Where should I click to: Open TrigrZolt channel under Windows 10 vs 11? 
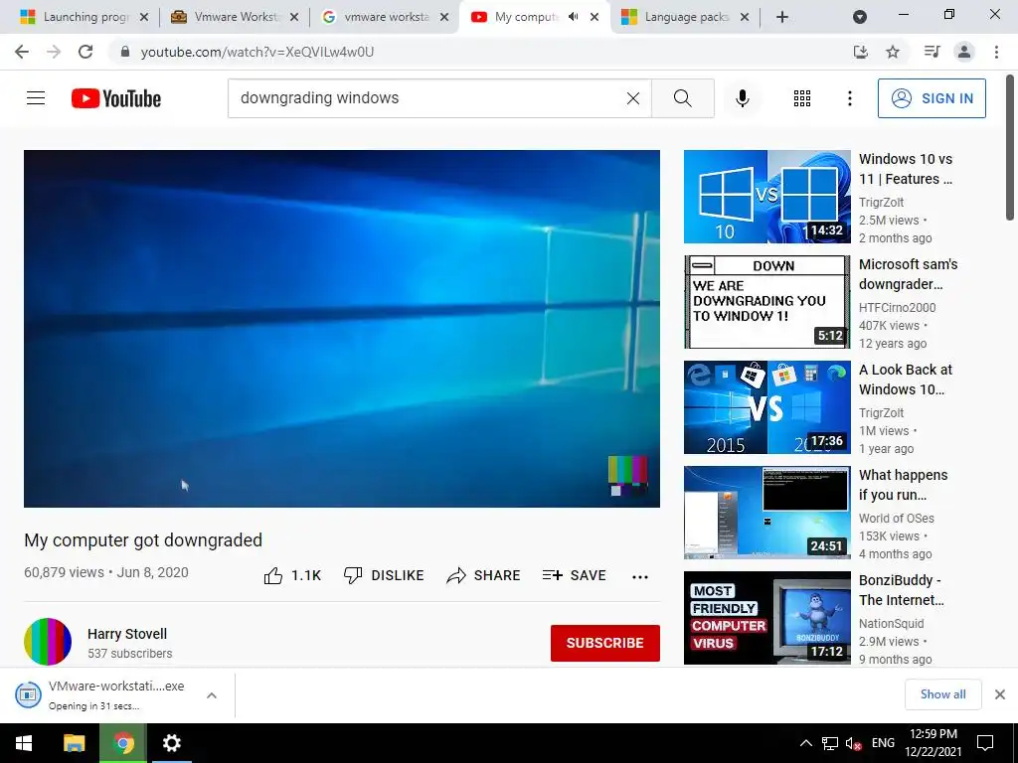coord(881,203)
